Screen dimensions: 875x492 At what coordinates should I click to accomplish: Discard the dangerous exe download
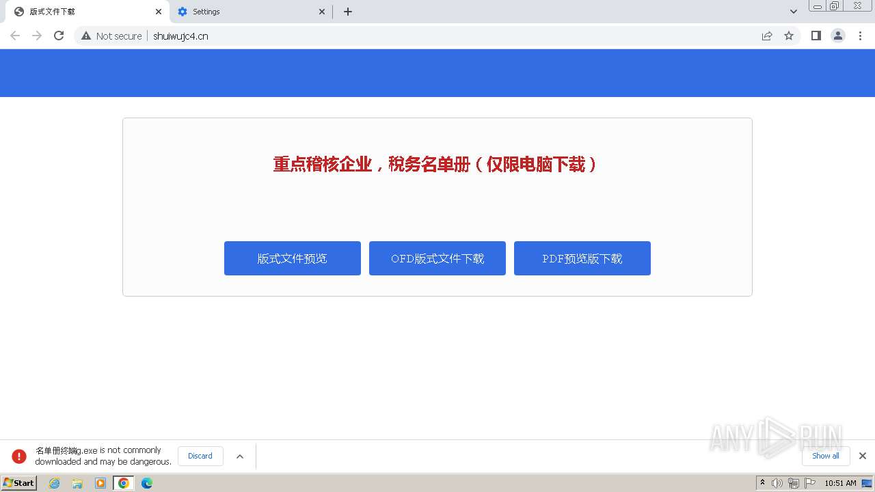200,456
